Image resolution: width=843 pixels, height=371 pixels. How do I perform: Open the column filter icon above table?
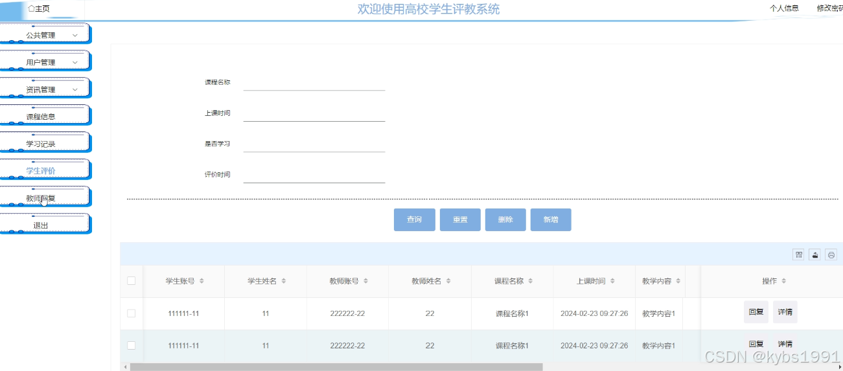coord(799,254)
